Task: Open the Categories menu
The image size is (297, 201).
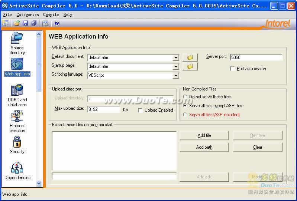Action: coord(28,14)
